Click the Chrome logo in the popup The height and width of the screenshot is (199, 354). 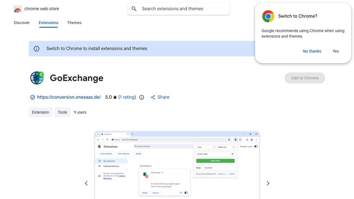coord(268,16)
